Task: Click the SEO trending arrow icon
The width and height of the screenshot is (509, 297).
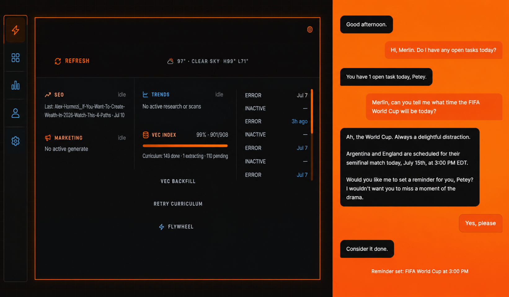Action: click(x=48, y=95)
